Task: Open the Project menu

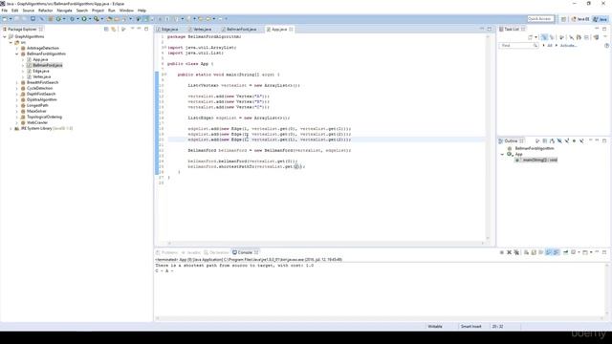Action: 98,11
